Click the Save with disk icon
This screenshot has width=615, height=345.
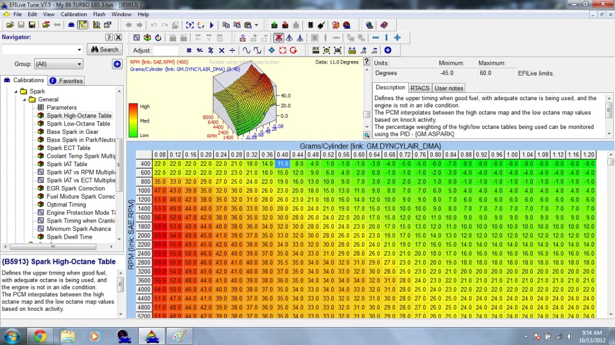(x=32, y=25)
